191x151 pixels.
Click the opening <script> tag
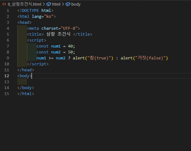tap(37, 40)
